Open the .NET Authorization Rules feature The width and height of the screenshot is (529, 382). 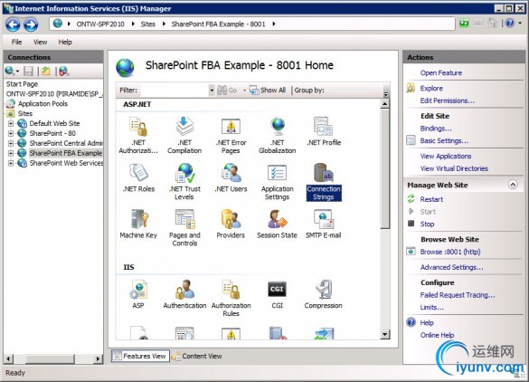(138, 135)
